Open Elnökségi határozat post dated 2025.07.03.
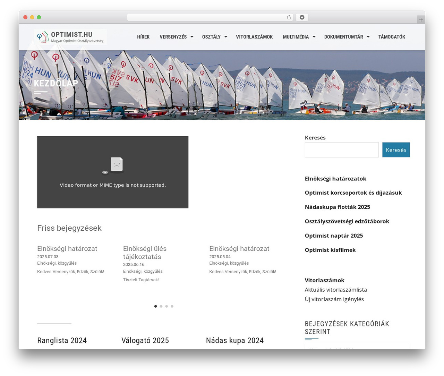Viewport: 444px width, 376px height. (67, 249)
